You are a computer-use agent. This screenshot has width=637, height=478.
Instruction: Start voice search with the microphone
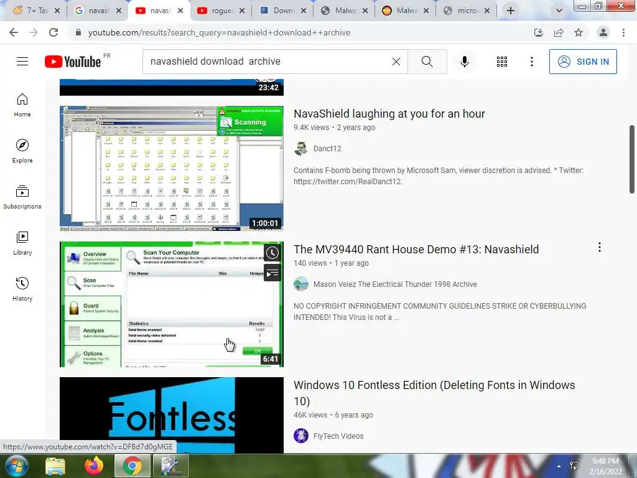pyautogui.click(x=464, y=62)
